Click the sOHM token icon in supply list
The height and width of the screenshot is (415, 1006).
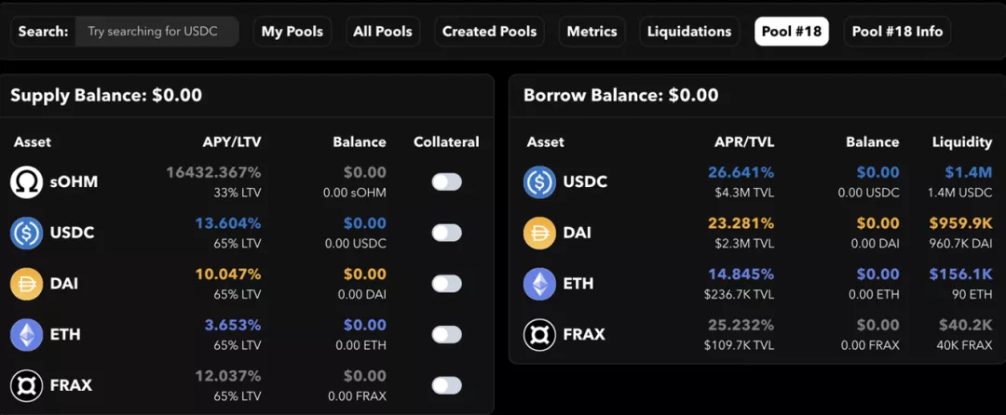click(x=26, y=181)
